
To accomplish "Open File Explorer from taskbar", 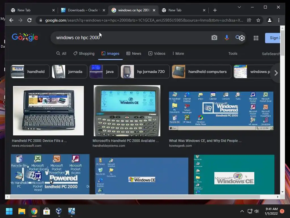I will pos(22,211).
